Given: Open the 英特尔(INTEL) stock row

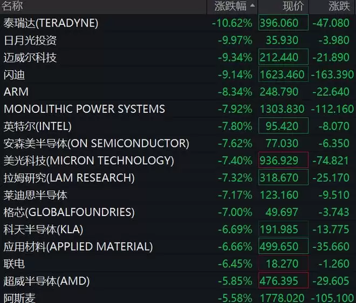Looking at the screenshot, I should [178, 126].
